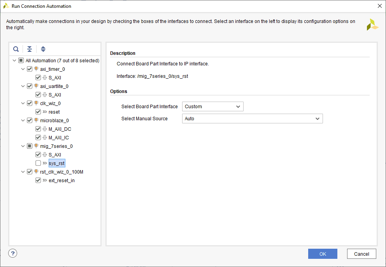Image resolution: width=386 pixels, height=267 pixels.
Task: Click the Collapse All toolbar icon
Action: point(30,49)
